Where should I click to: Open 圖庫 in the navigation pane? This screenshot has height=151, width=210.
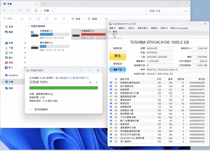click(9, 32)
